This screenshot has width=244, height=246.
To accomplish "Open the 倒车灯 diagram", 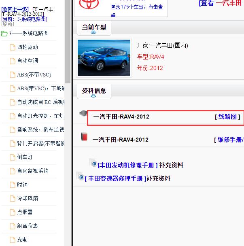I will pyautogui.click(x=25, y=157).
